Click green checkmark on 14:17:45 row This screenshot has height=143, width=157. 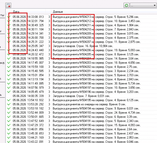[9, 63]
